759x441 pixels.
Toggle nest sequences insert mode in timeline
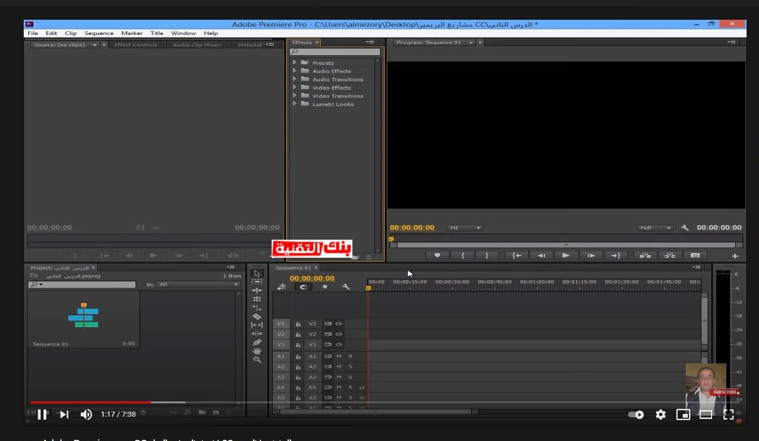coord(282,287)
